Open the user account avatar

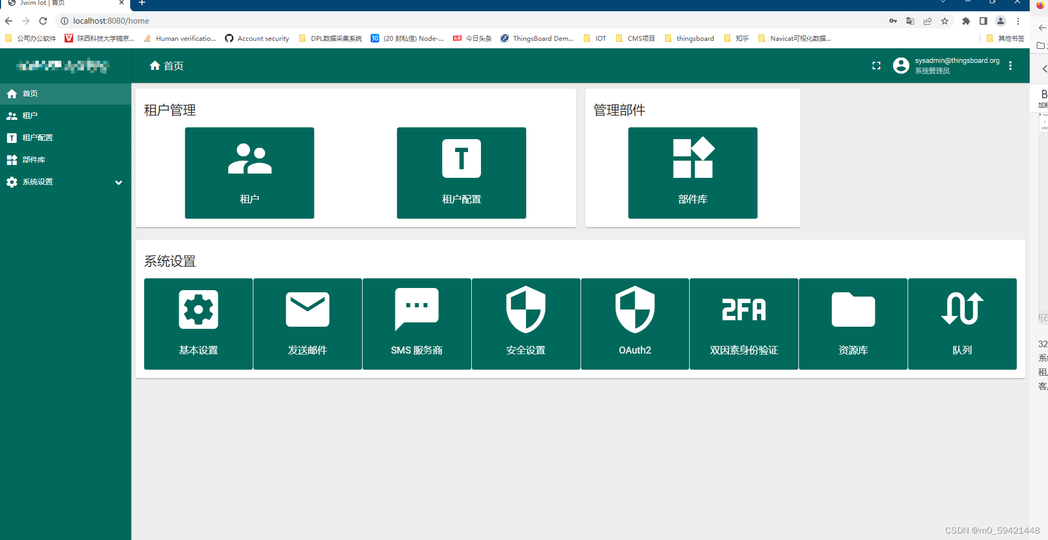(901, 66)
